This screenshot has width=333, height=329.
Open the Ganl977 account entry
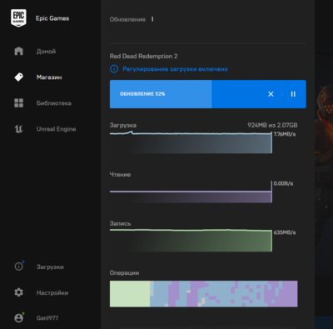click(x=47, y=318)
